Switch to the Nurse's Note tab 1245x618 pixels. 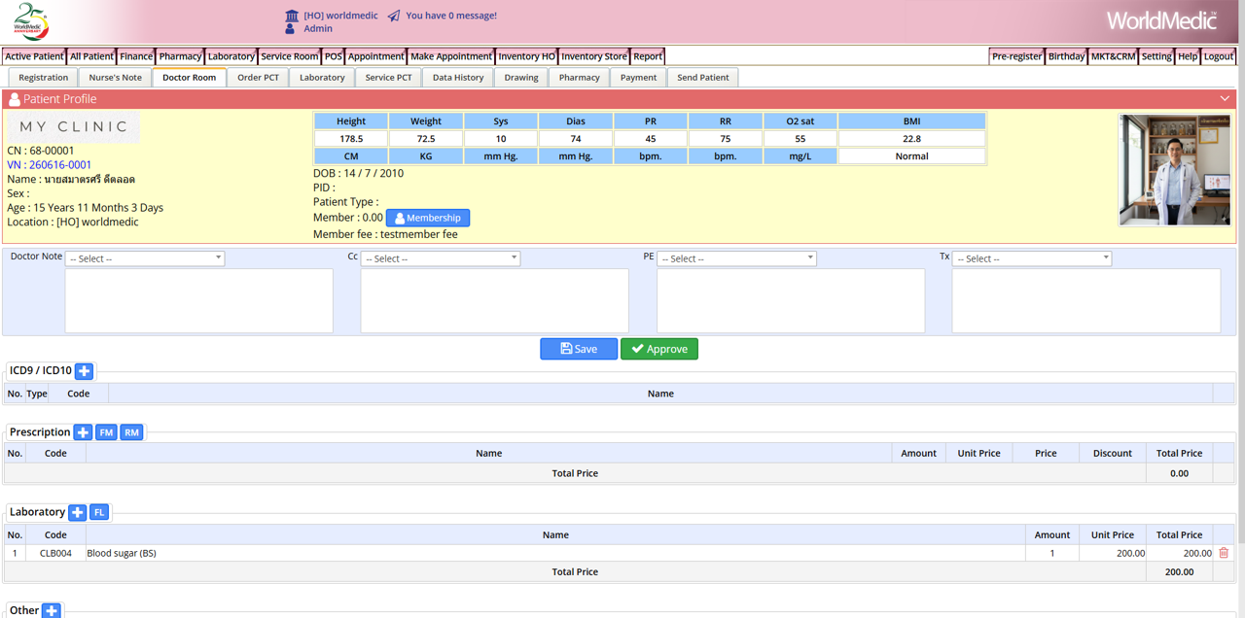pyautogui.click(x=116, y=78)
